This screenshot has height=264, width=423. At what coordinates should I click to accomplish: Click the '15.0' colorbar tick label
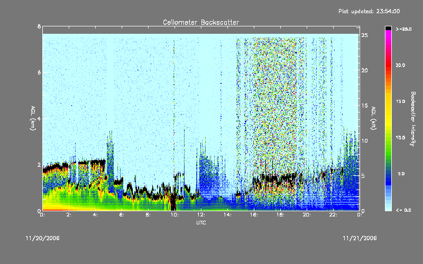tap(400, 101)
